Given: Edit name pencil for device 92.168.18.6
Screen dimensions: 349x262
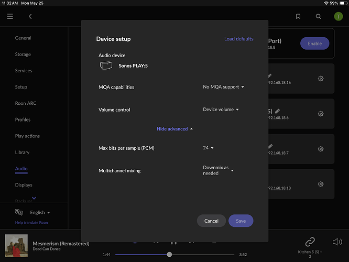Looking at the screenshot, I should [277, 111].
